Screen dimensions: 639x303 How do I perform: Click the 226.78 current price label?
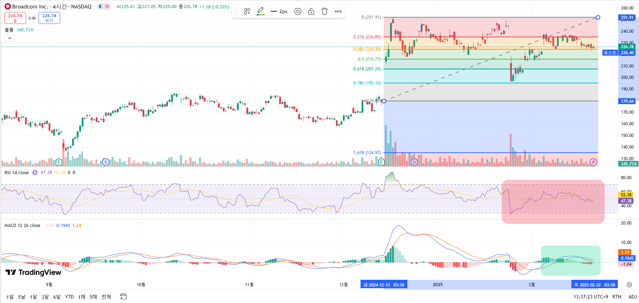pos(627,47)
